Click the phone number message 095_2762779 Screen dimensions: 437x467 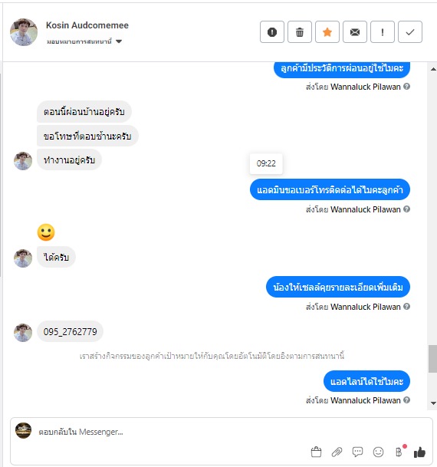click(x=71, y=331)
